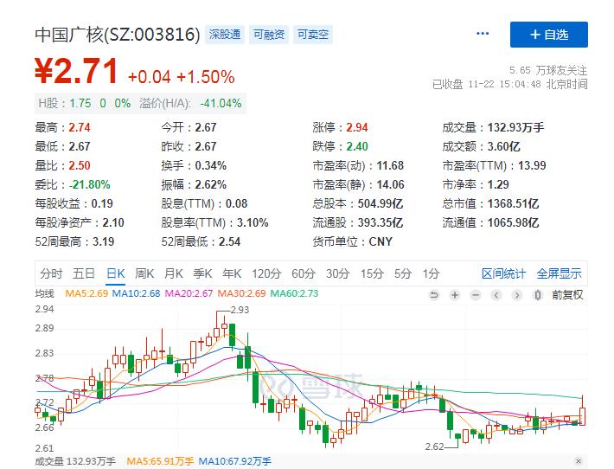This screenshot has width=614, height=469.
Task: Zoom out chart with minus icon
Action: [x=476, y=295]
